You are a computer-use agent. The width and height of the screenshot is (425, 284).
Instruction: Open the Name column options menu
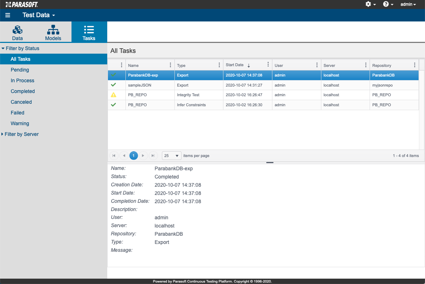pos(170,65)
